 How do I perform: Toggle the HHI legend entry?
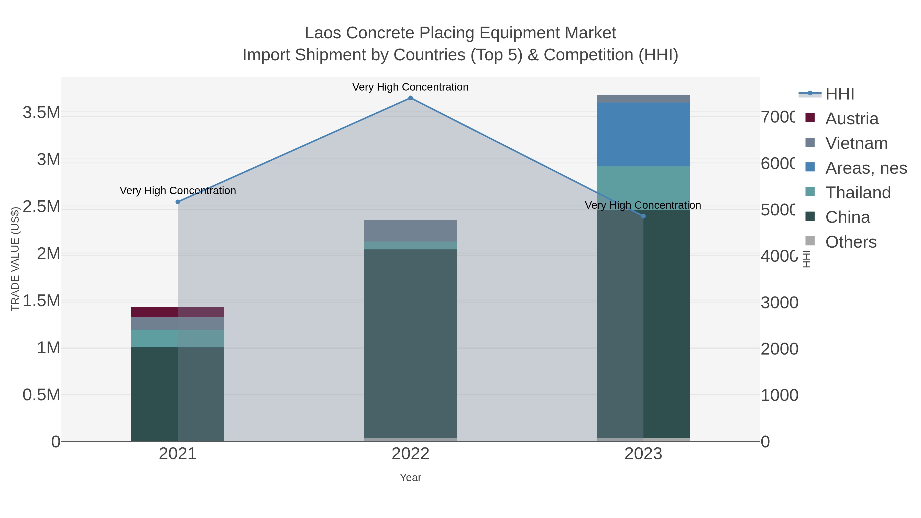826,94
